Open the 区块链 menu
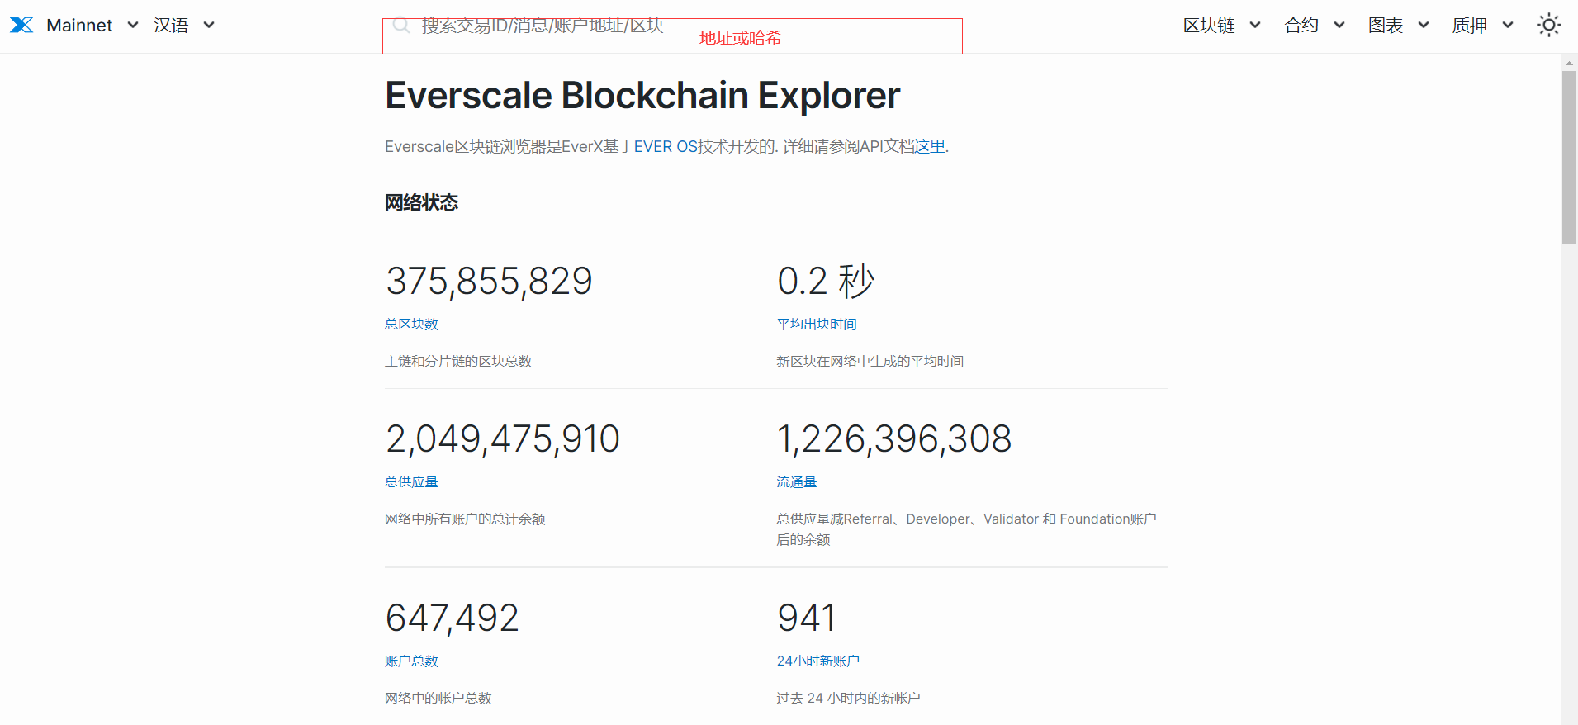Screen dimensions: 1578x725 [1220, 26]
